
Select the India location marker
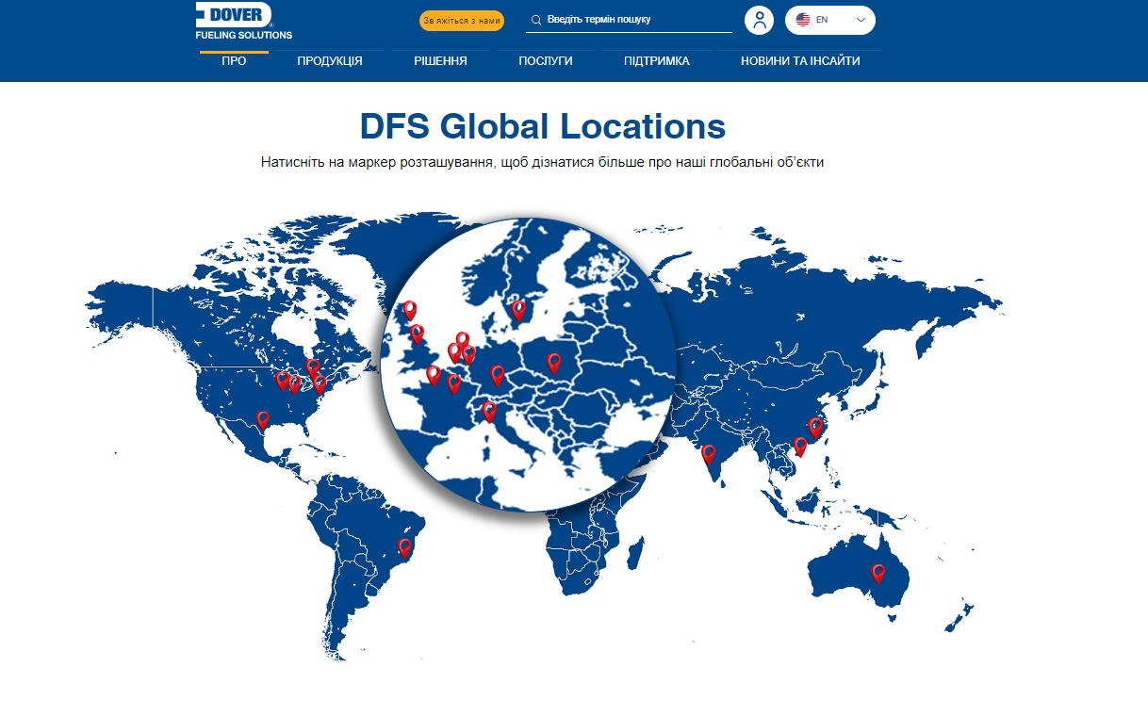coord(709,453)
